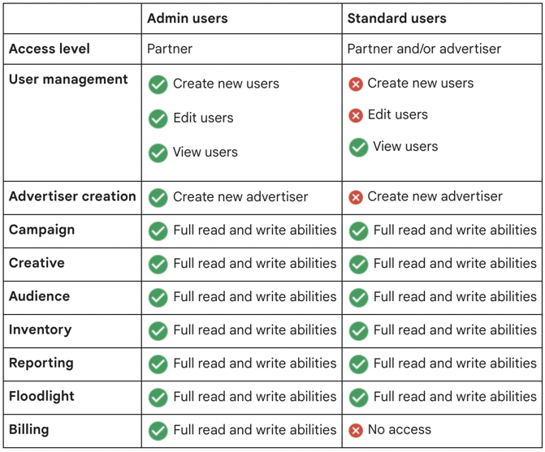This screenshot has height=452, width=545.
Task: Click green check in Admin Campaign row
Action: [158, 231]
